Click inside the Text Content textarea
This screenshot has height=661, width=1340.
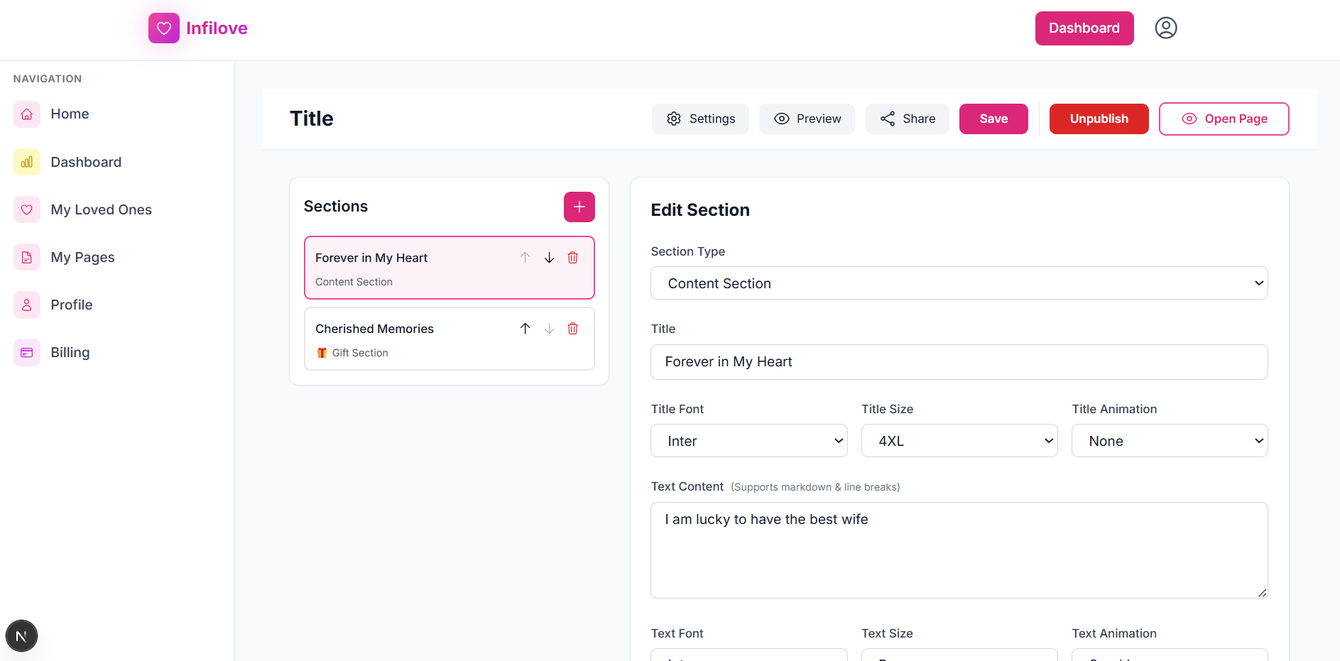(959, 550)
